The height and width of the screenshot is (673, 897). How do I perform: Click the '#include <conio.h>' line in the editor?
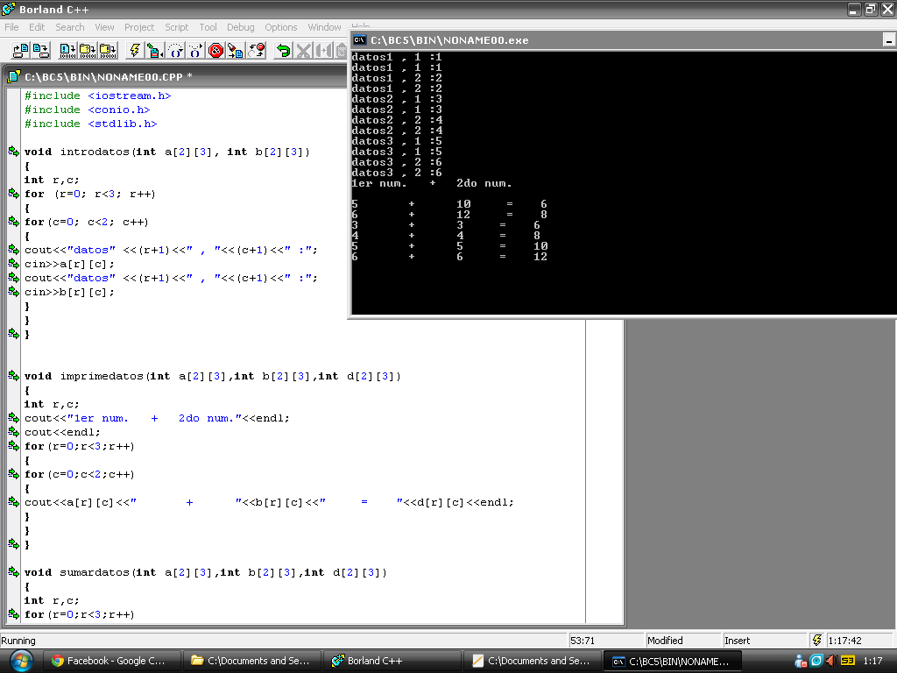88,110
